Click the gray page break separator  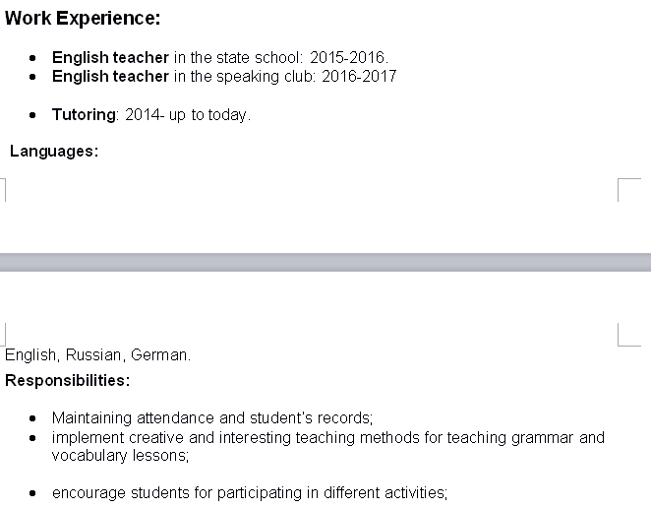tap(325, 262)
